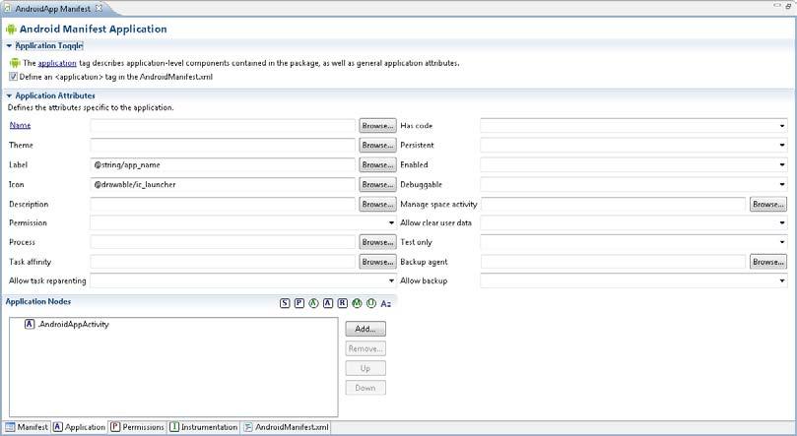Click into the Backup agent text field
The image size is (797, 436).
(613, 262)
